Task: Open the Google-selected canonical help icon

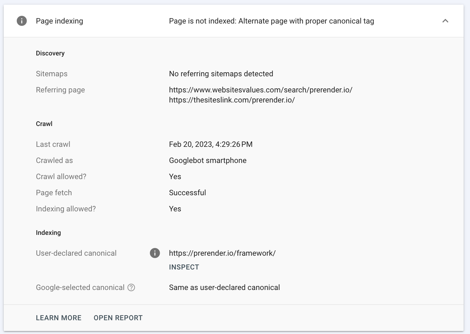Action: pos(131,288)
